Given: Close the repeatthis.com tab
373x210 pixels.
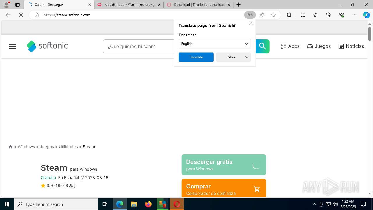Looking at the screenshot, I should [159, 5].
